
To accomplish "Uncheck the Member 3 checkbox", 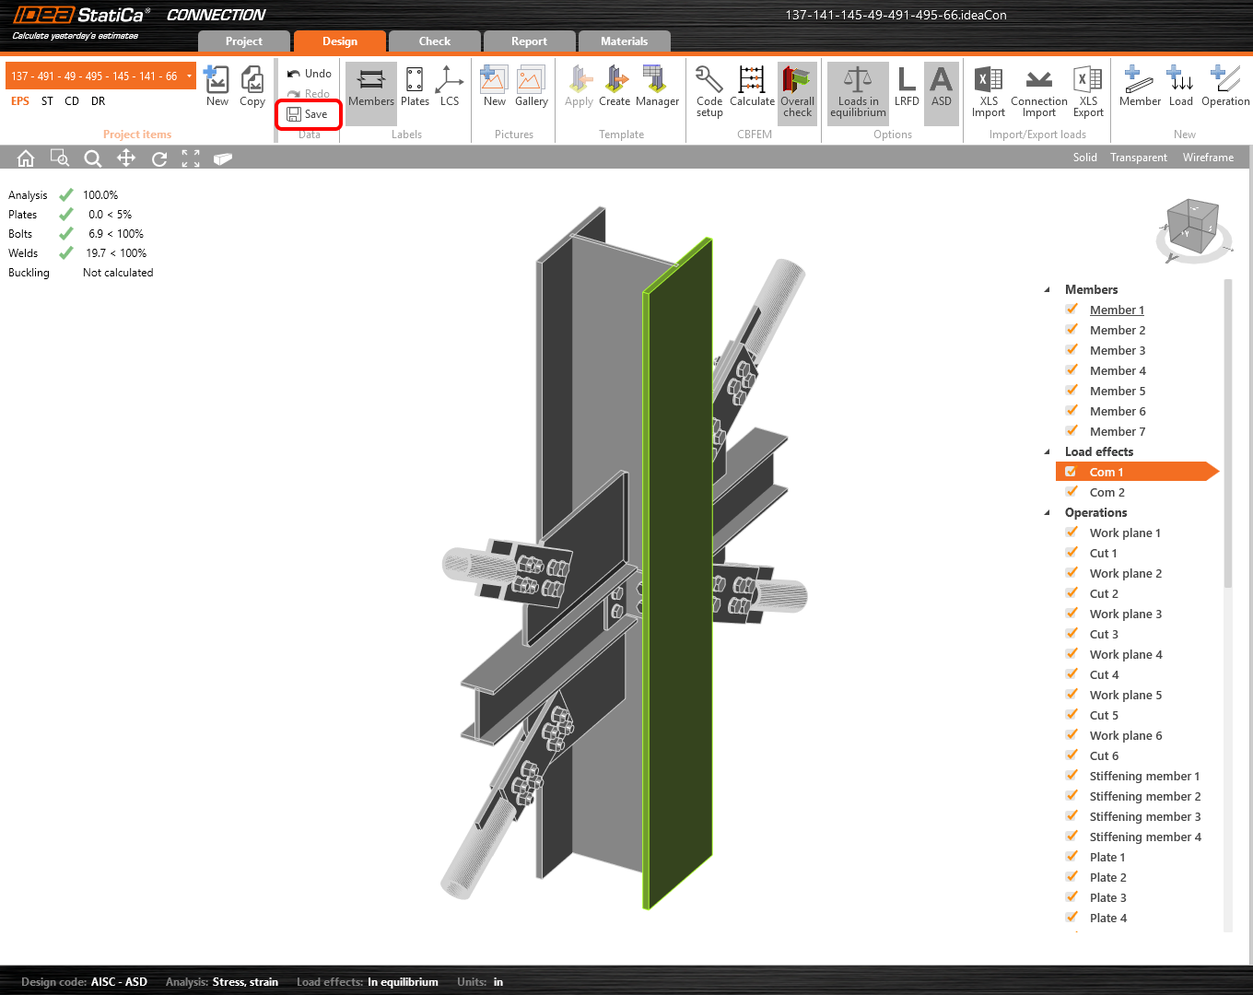I will (1071, 350).
